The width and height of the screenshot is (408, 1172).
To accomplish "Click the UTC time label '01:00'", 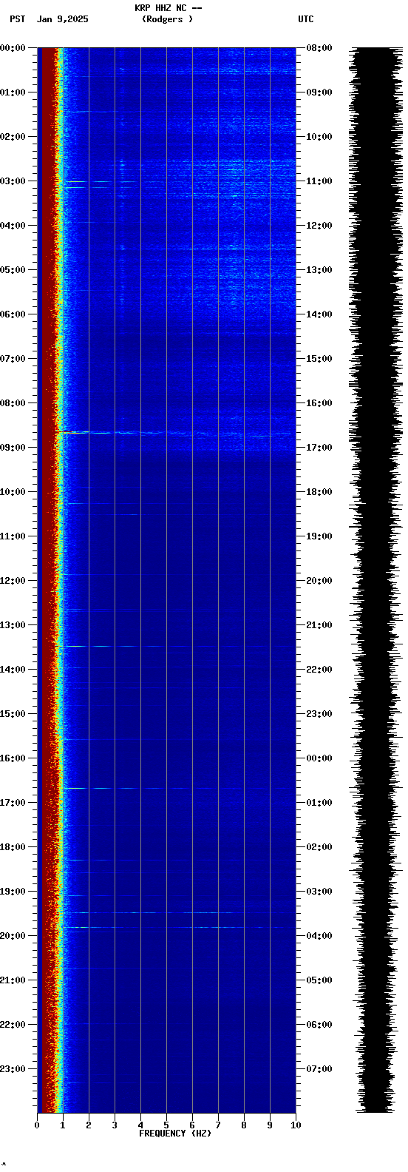I will [319, 803].
